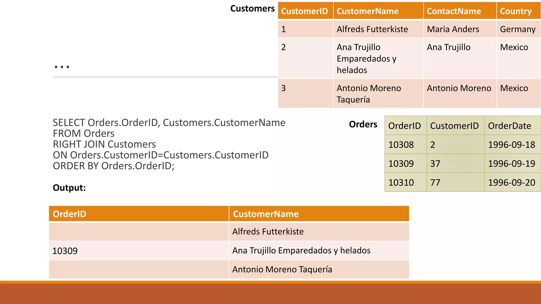The width and height of the screenshot is (541, 304).
Task: Select the OrderDate column header
Action: (x=512, y=126)
